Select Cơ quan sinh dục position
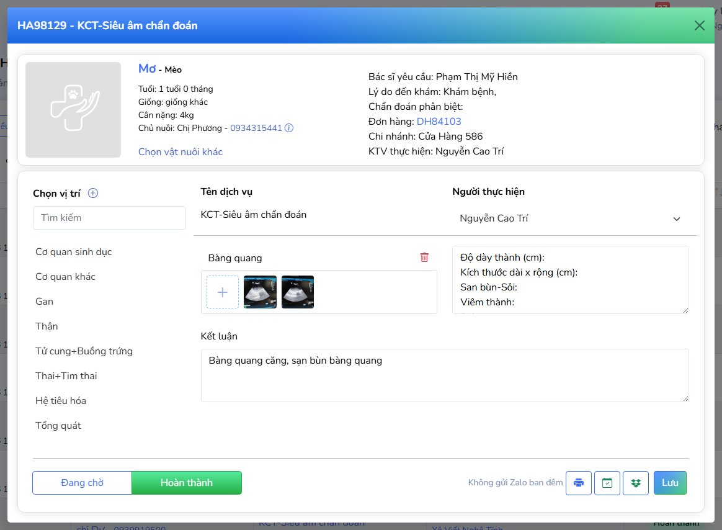 pos(74,251)
